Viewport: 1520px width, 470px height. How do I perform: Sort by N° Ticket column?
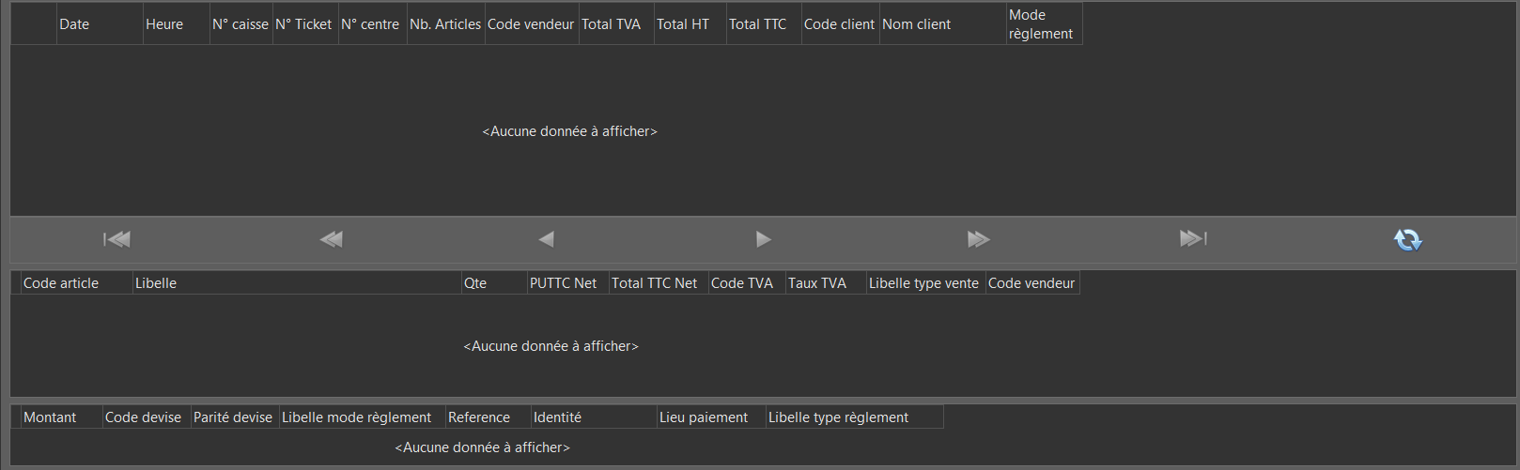[305, 24]
